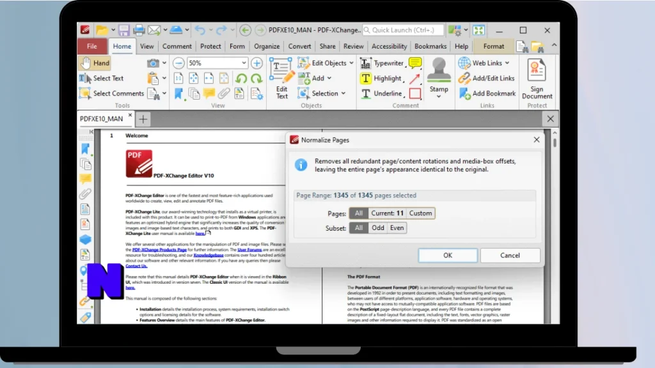Rotate the view counter-clockwise
The height and width of the screenshot is (368, 655).
click(x=241, y=79)
